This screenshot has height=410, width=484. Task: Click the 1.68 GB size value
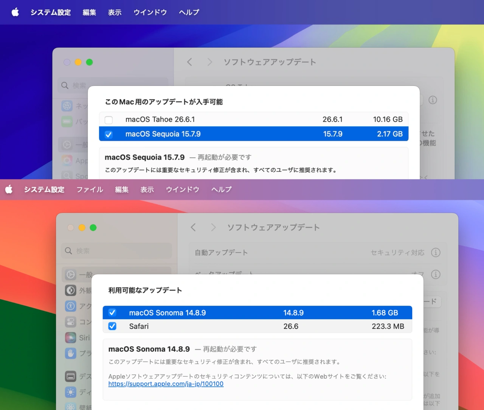(x=385, y=313)
